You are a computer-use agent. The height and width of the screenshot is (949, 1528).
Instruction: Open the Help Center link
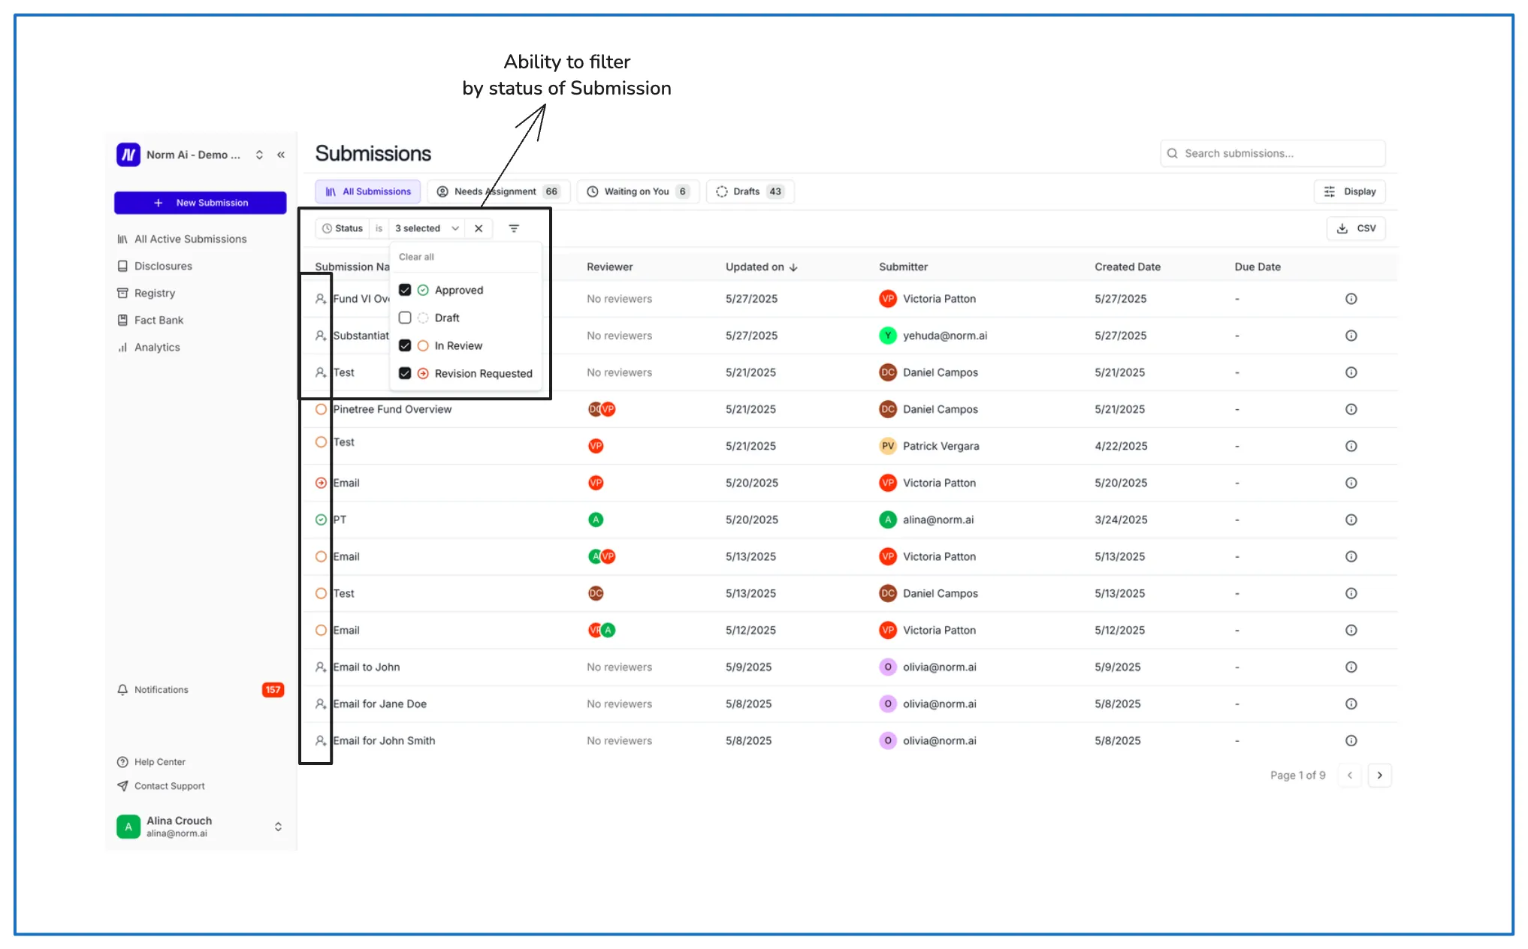pos(159,761)
